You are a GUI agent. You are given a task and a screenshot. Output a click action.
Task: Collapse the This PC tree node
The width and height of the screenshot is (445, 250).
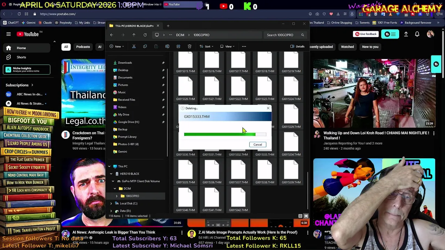point(109,166)
